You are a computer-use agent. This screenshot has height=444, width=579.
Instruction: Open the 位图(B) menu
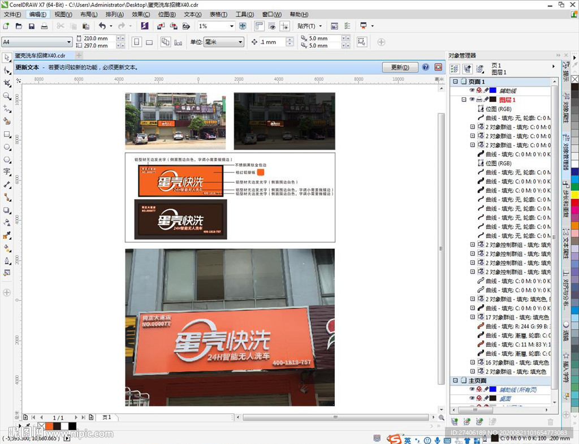click(x=167, y=14)
